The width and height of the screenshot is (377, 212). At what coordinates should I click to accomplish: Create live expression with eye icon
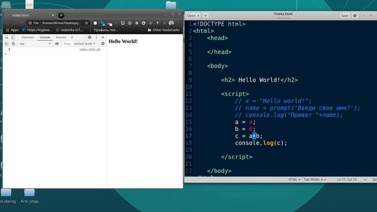[57, 44]
